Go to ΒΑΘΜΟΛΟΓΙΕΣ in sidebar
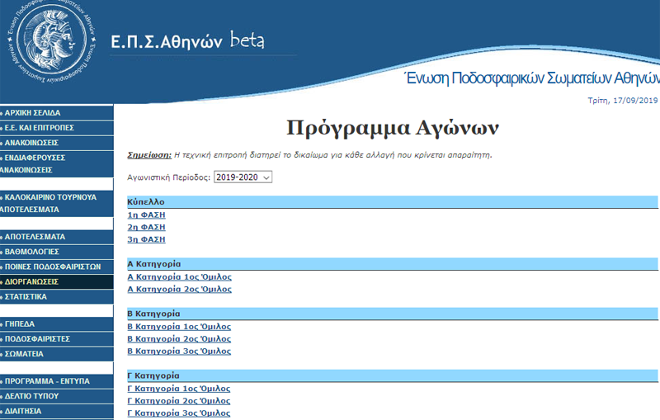Image resolution: width=660 pixels, height=420 pixels. 56,252
